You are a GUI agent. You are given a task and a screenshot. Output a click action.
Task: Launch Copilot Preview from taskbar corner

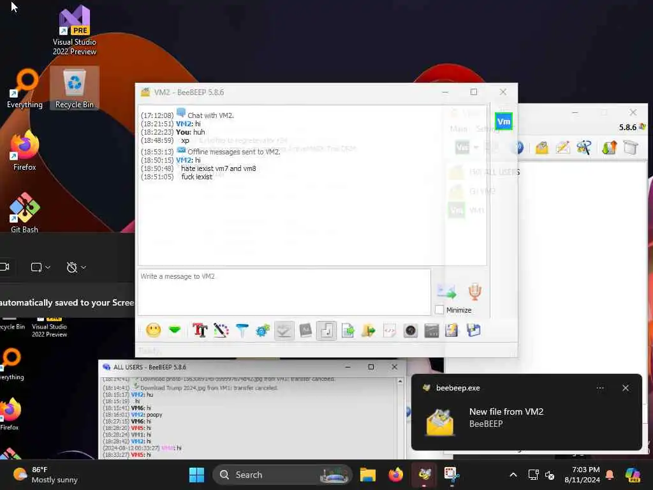[633, 475]
